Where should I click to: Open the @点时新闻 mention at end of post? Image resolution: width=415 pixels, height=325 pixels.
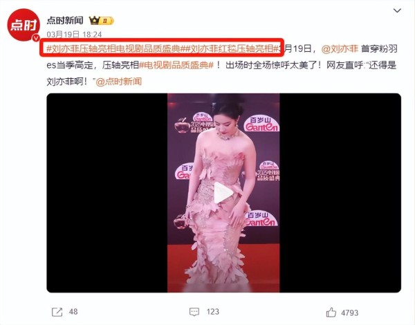(118, 82)
